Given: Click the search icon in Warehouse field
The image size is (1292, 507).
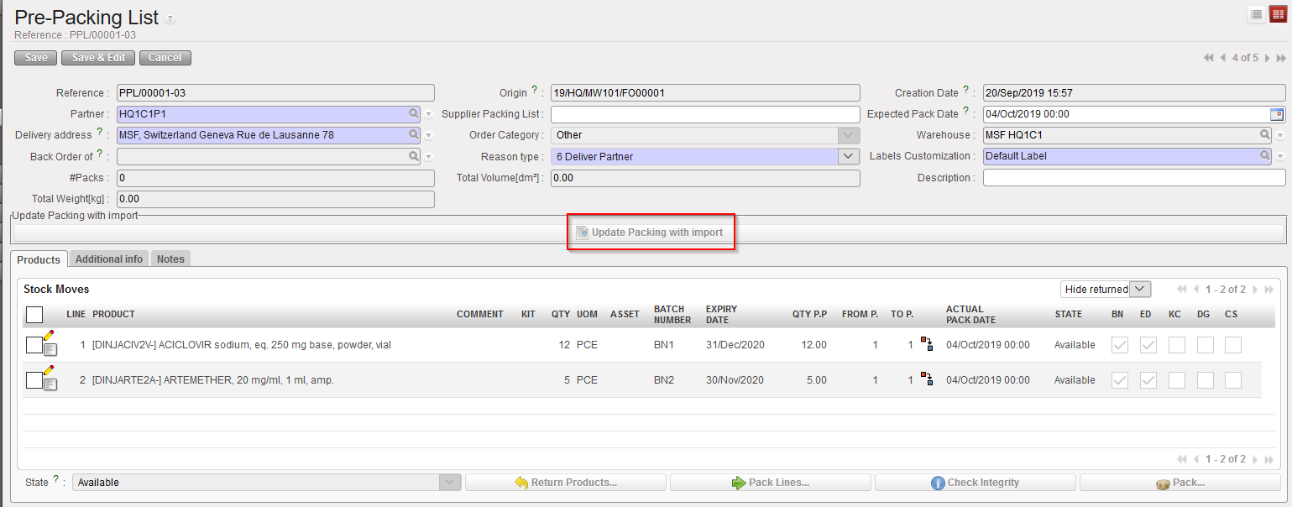Looking at the screenshot, I should 1264,134.
